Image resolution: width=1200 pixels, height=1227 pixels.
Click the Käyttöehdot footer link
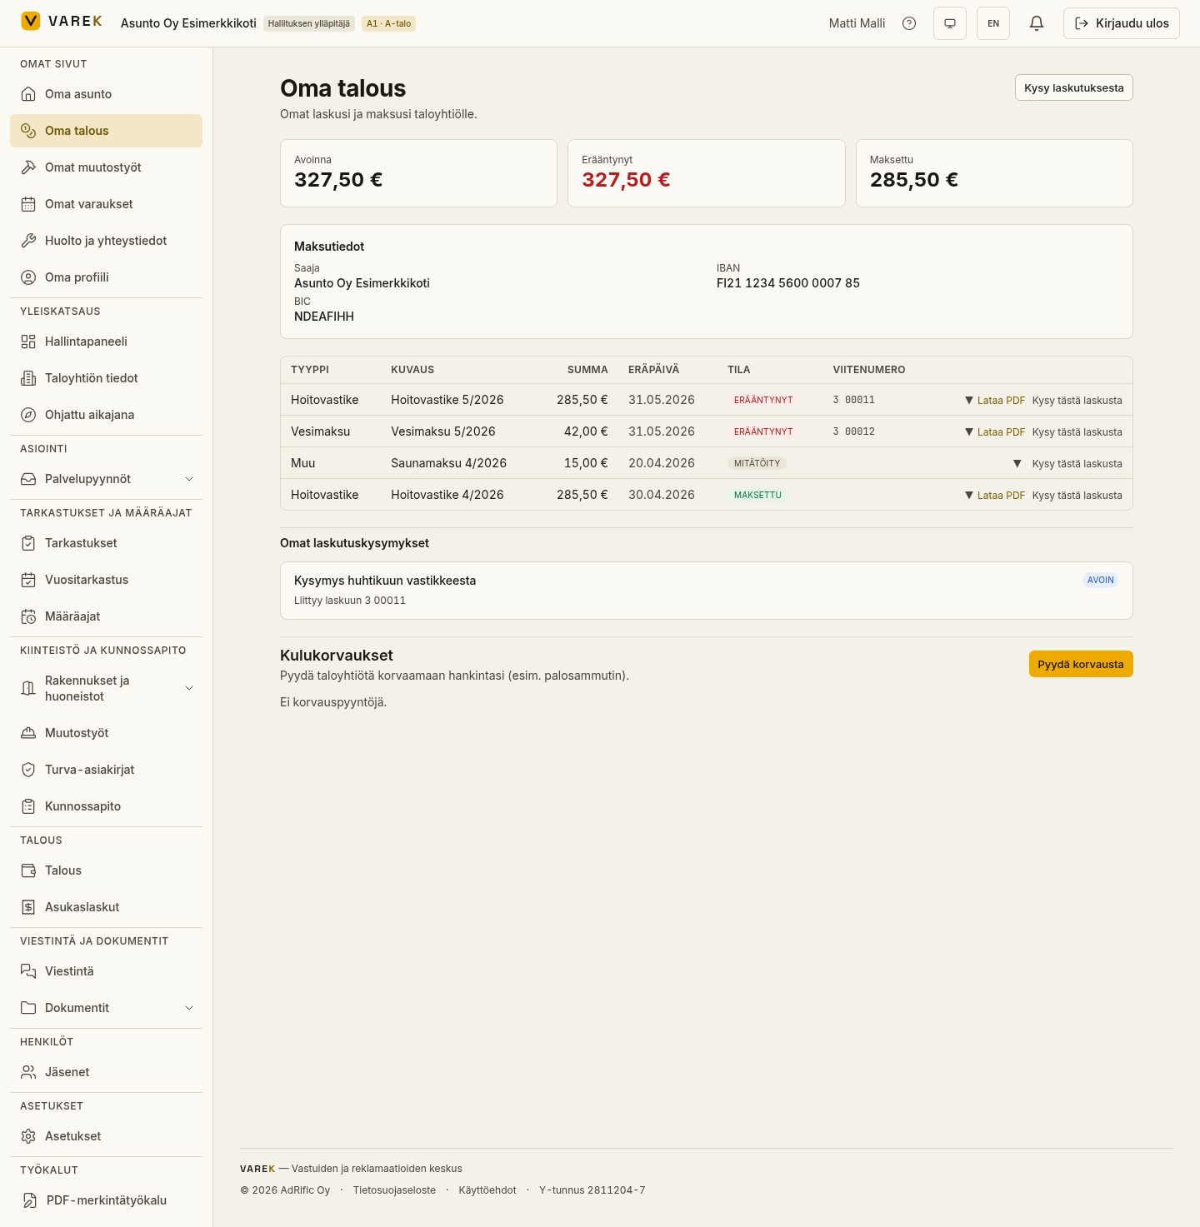pyautogui.click(x=487, y=1190)
